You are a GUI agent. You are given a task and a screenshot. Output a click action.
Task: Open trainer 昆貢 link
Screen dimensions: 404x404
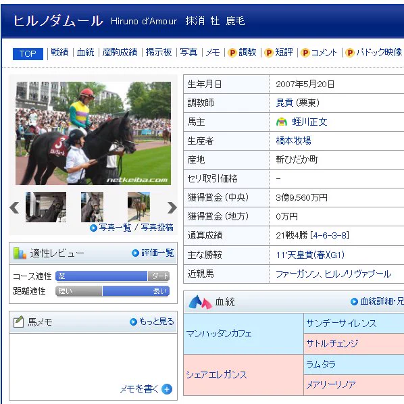pos(284,103)
